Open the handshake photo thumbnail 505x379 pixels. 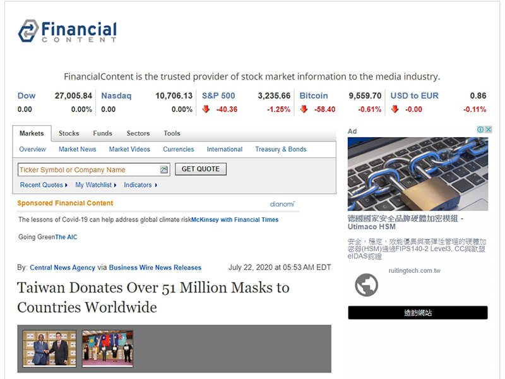coord(50,349)
